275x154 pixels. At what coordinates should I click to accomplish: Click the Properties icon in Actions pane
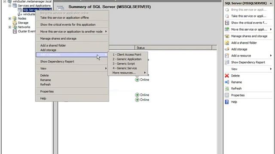pos(227,95)
